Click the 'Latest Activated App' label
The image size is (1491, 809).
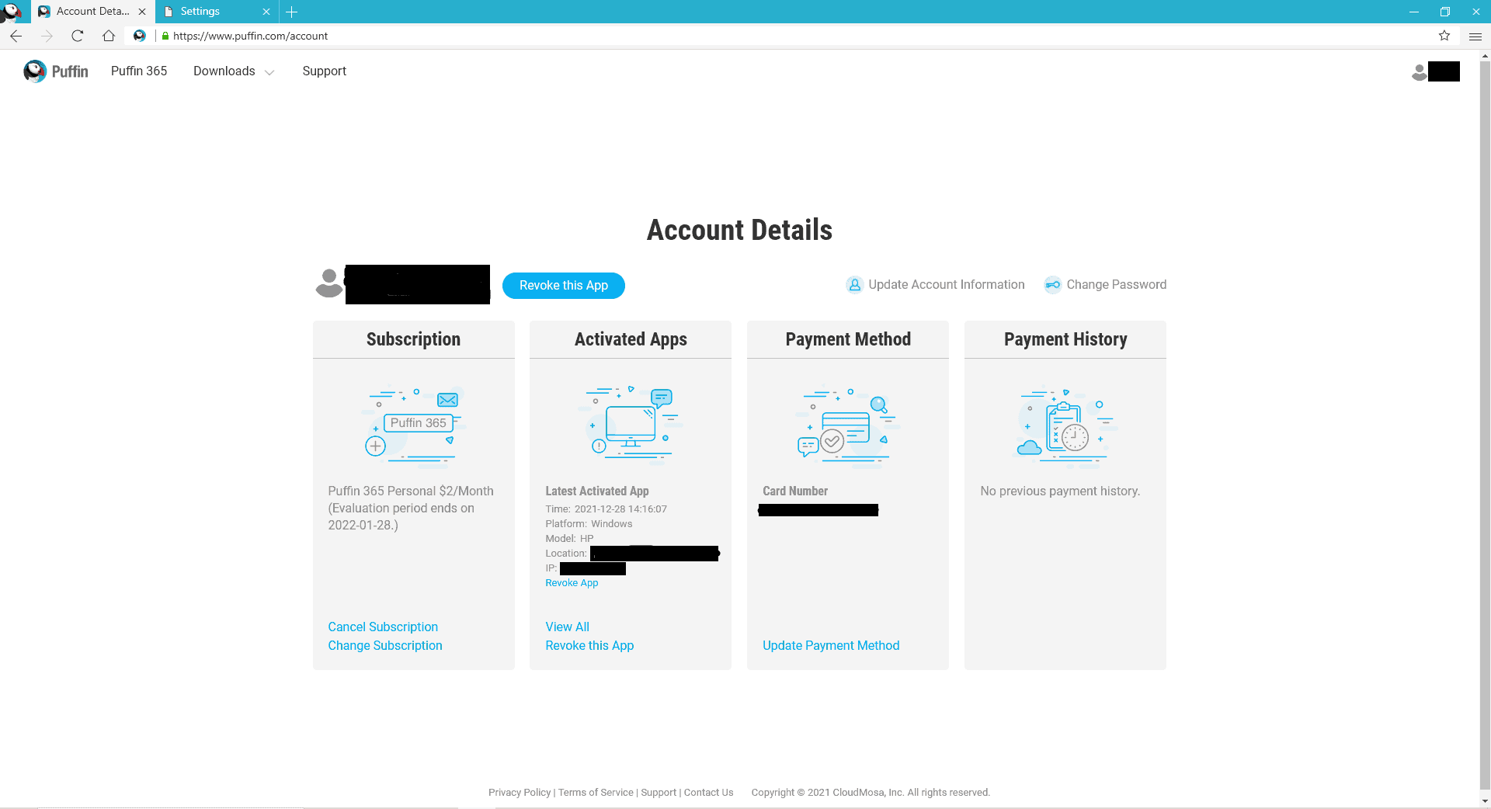coord(596,491)
